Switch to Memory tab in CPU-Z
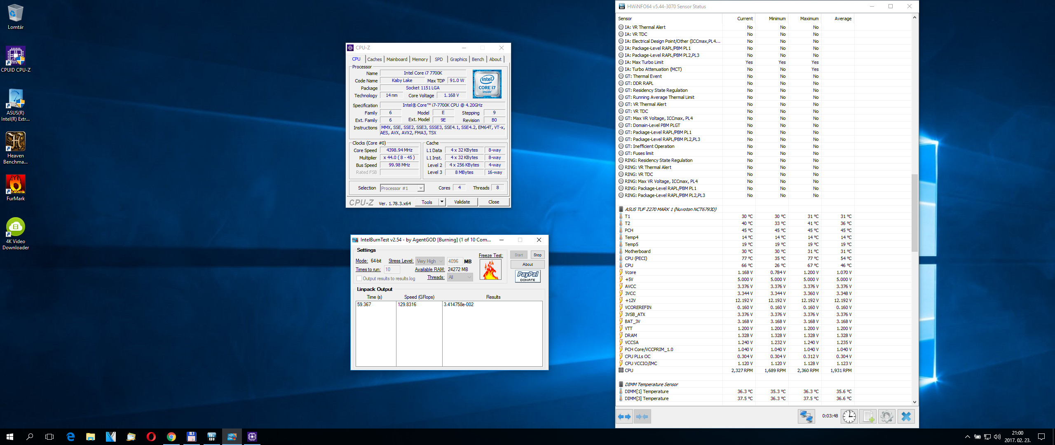 (x=420, y=59)
